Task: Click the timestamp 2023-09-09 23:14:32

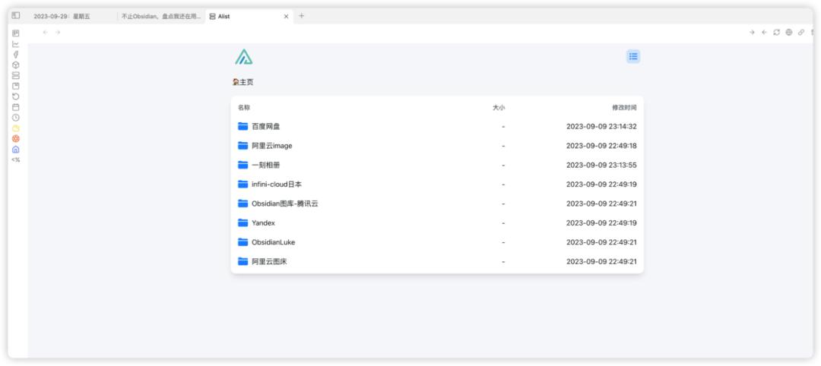Action: click(x=601, y=127)
